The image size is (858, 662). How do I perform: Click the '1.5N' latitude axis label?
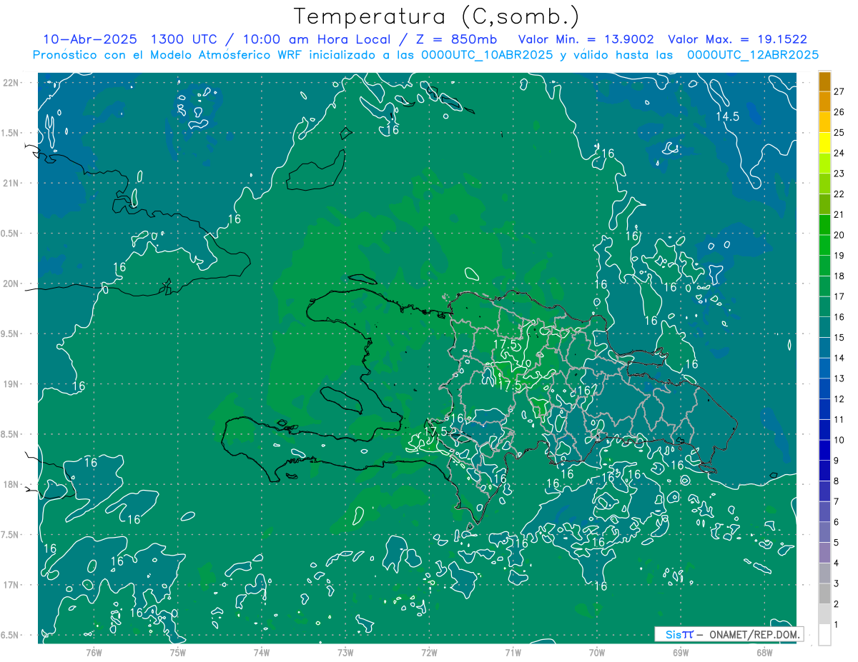click(x=10, y=133)
